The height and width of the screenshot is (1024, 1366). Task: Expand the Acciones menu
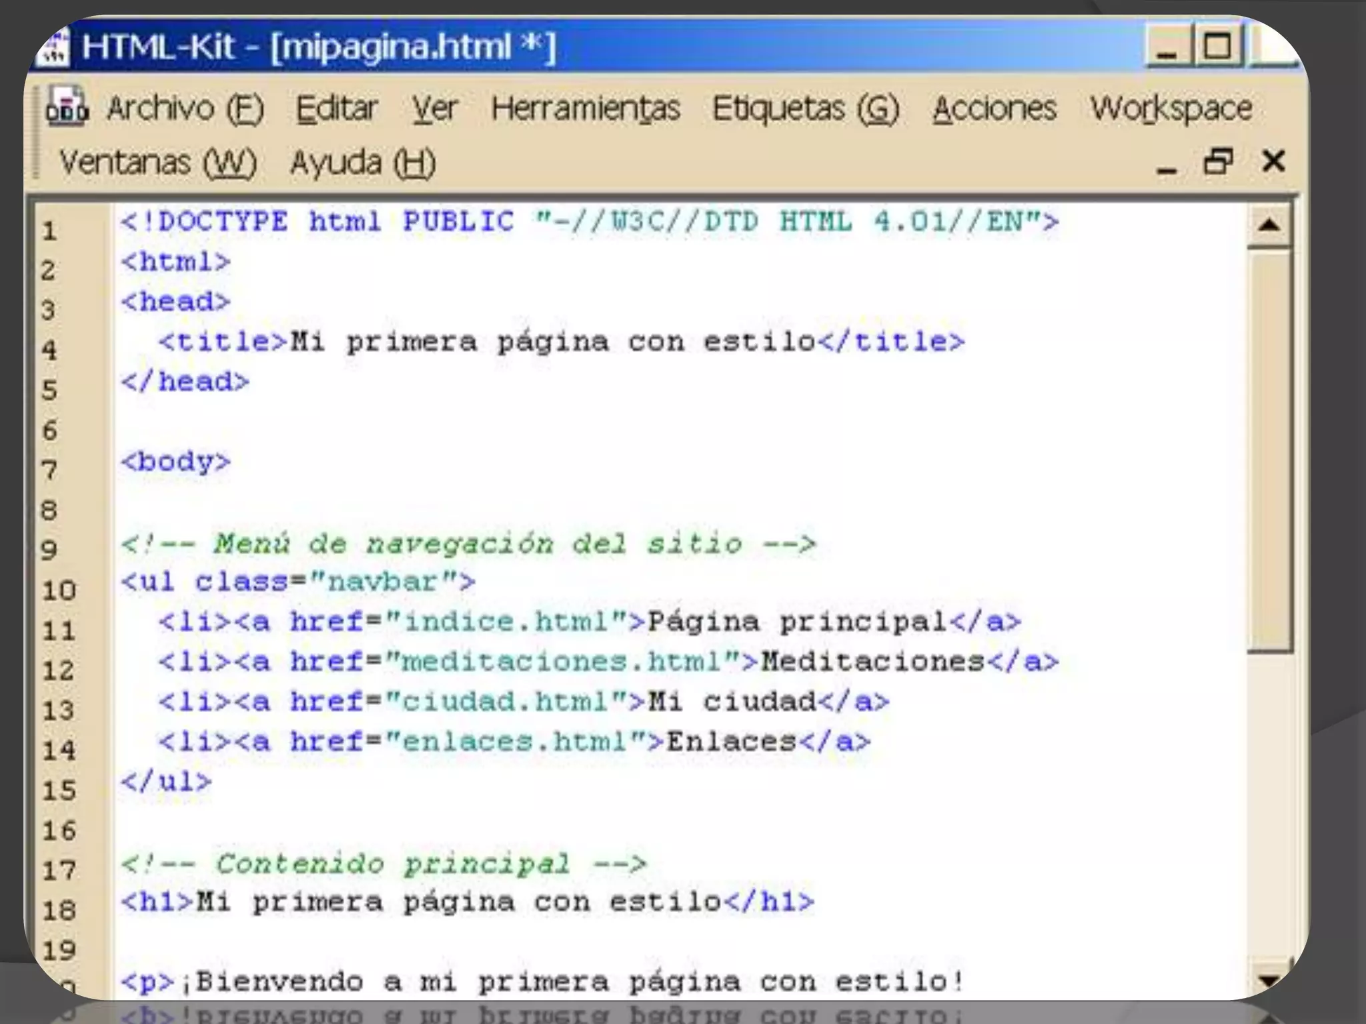(994, 109)
